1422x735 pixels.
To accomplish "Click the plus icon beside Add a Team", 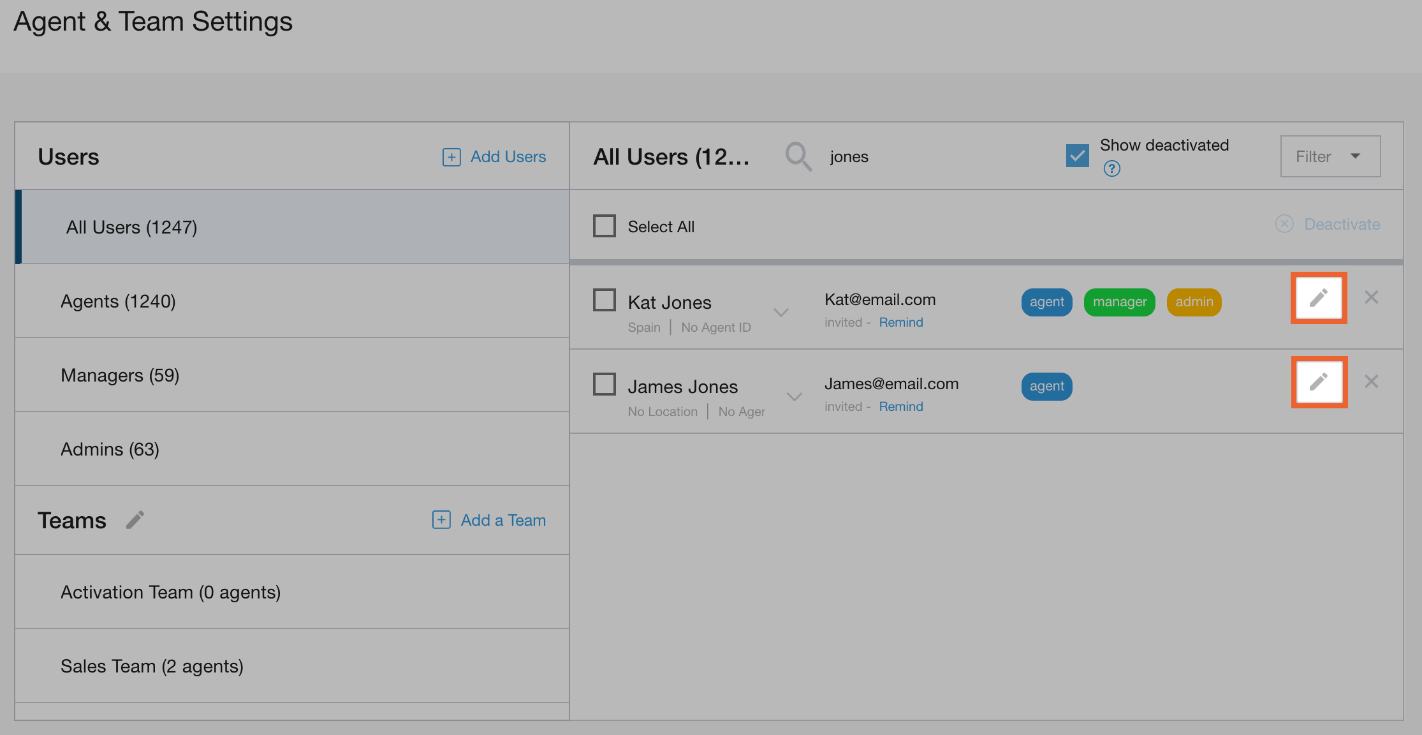I will 441,520.
